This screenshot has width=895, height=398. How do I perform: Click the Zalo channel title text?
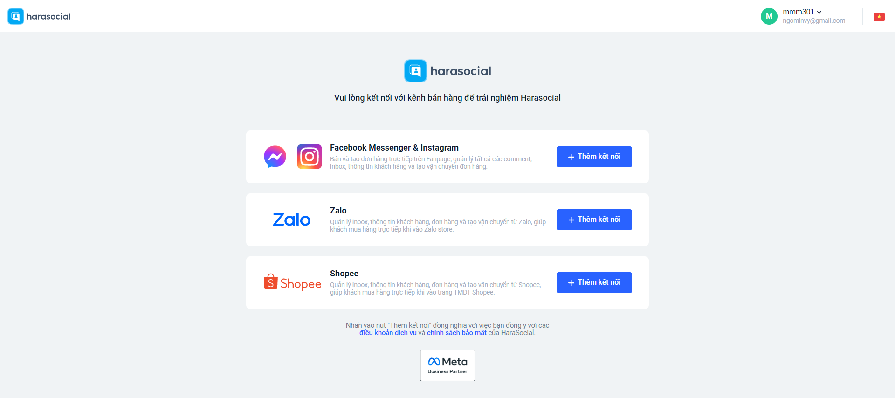point(338,211)
